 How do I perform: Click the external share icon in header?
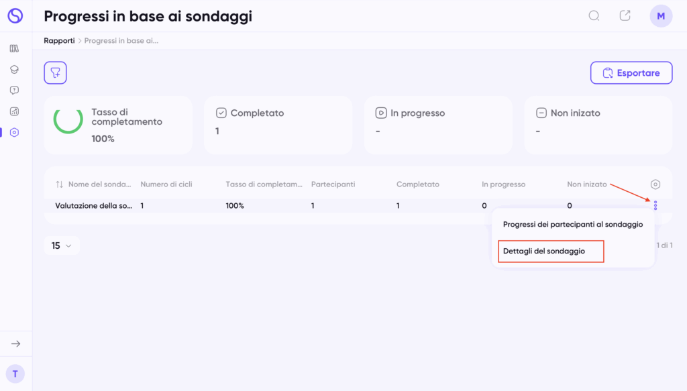pyautogui.click(x=625, y=16)
